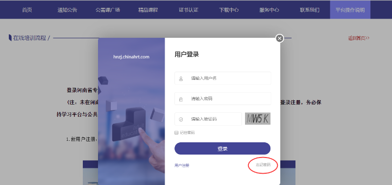Click the lock icon in password field
The image size is (392, 185).
[x=181, y=99]
